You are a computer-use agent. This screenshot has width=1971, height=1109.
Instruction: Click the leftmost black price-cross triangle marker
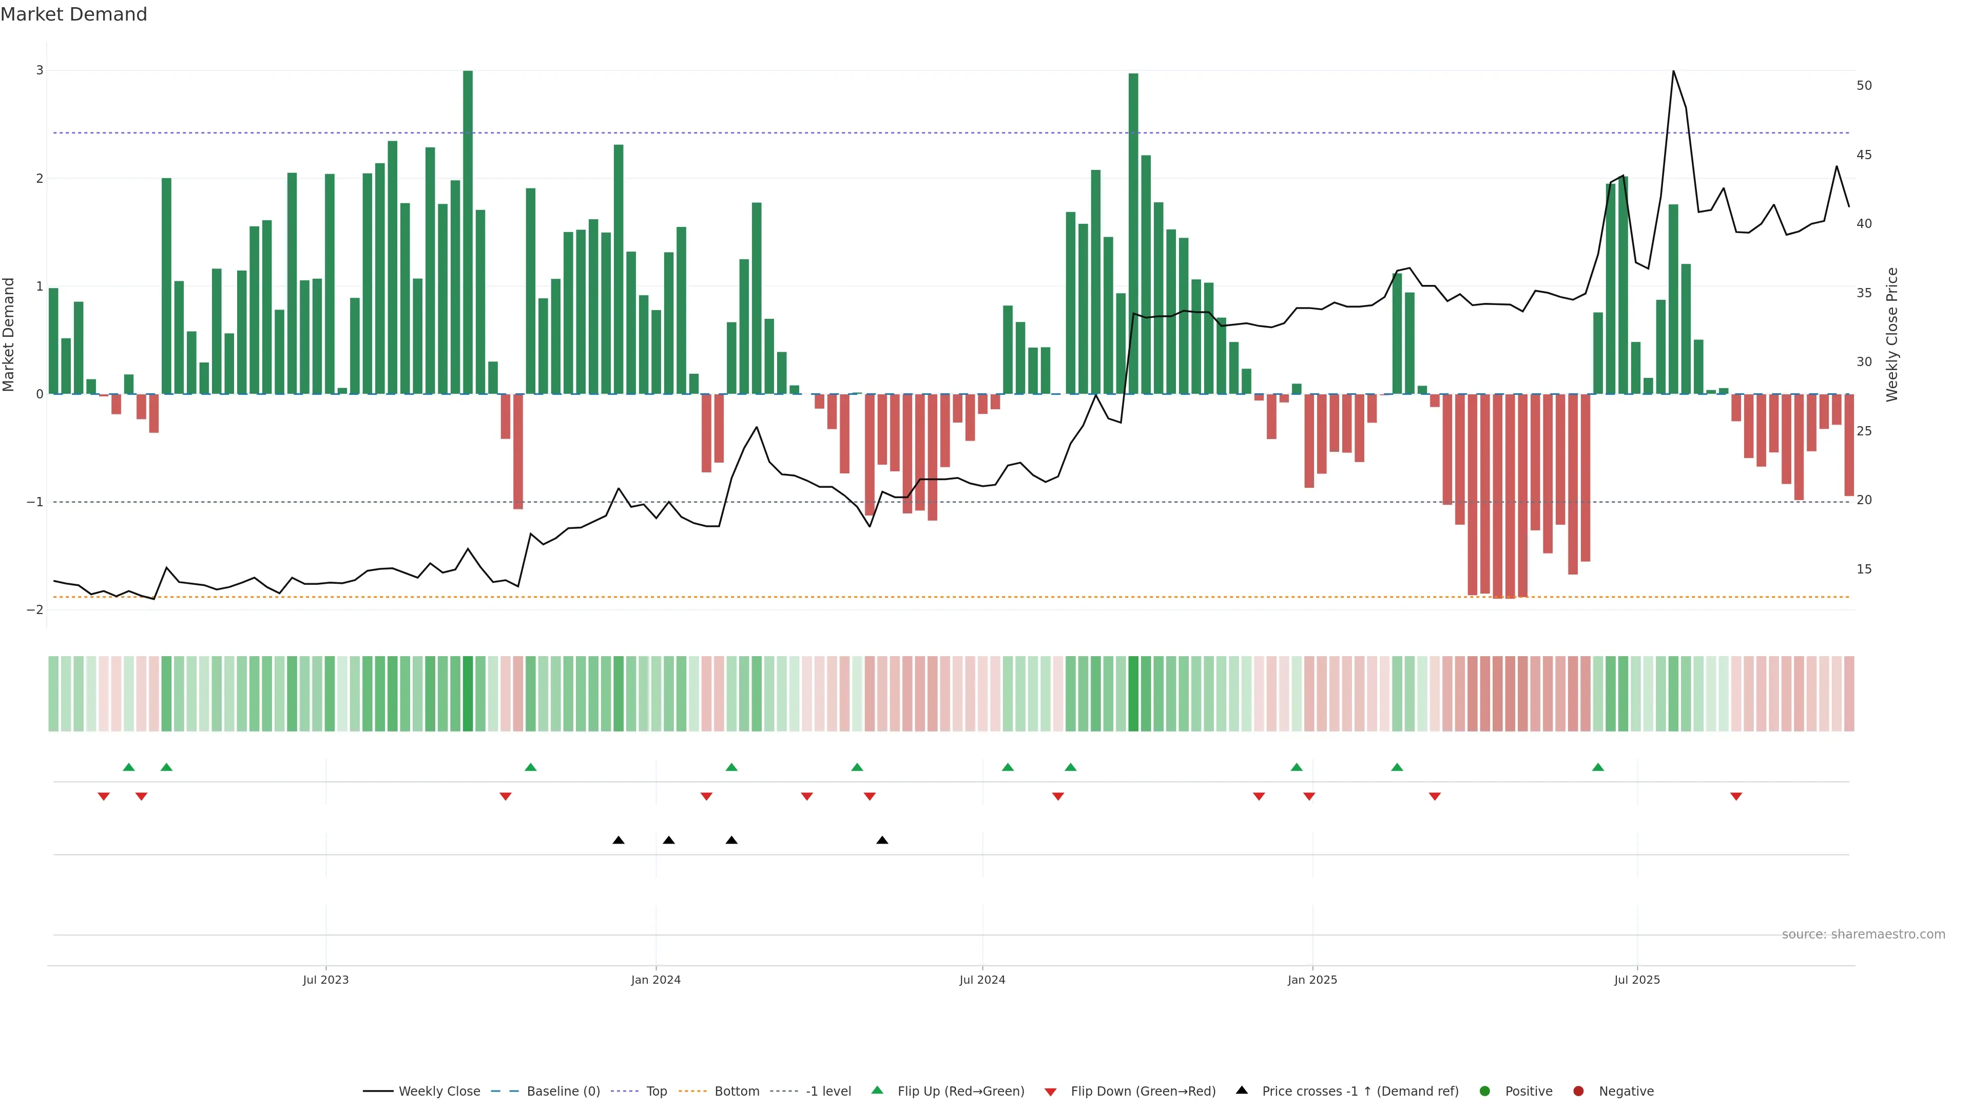618,840
